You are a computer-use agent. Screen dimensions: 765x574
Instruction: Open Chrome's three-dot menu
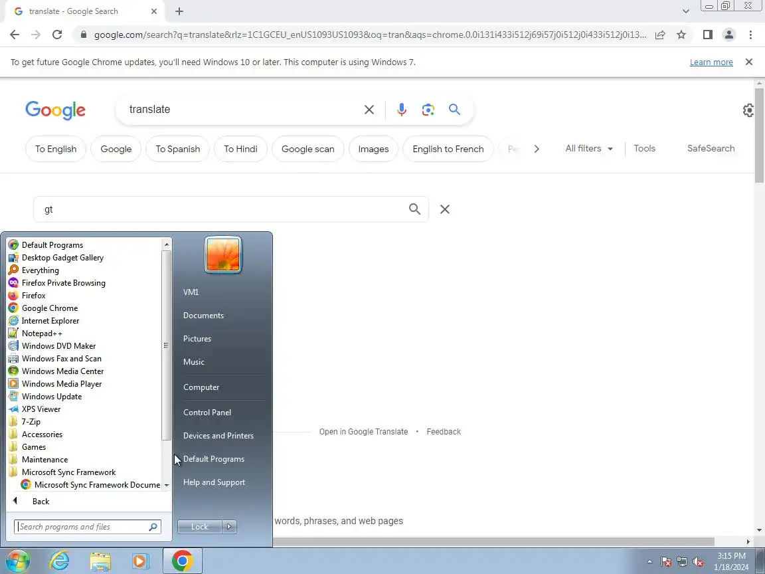tap(750, 35)
